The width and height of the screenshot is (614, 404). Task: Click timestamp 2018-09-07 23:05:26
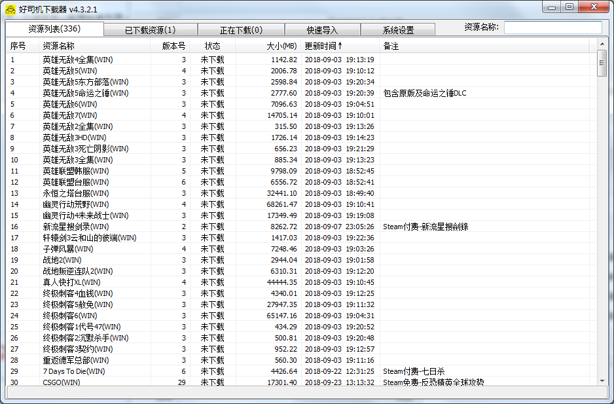(x=340, y=227)
